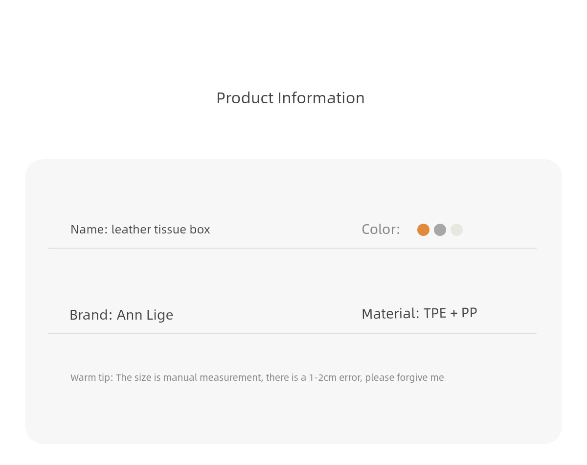Click the word "Information" in the title

(x=321, y=98)
